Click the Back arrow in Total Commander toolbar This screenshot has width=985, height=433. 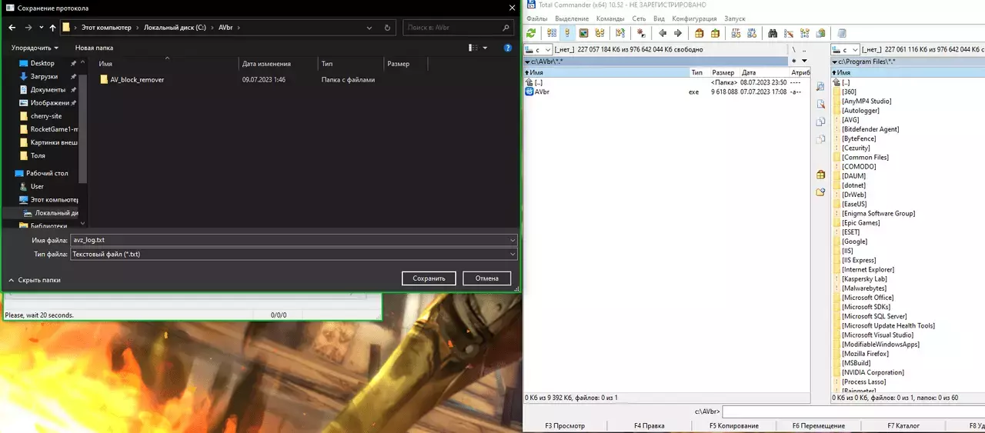tap(663, 33)
